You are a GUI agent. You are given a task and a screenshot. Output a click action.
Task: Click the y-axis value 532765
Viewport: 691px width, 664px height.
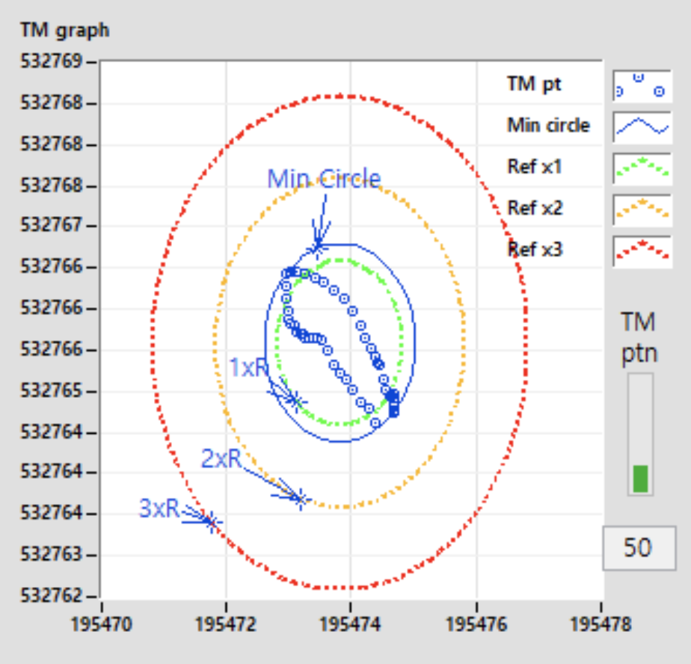click(x=52, y=390)
